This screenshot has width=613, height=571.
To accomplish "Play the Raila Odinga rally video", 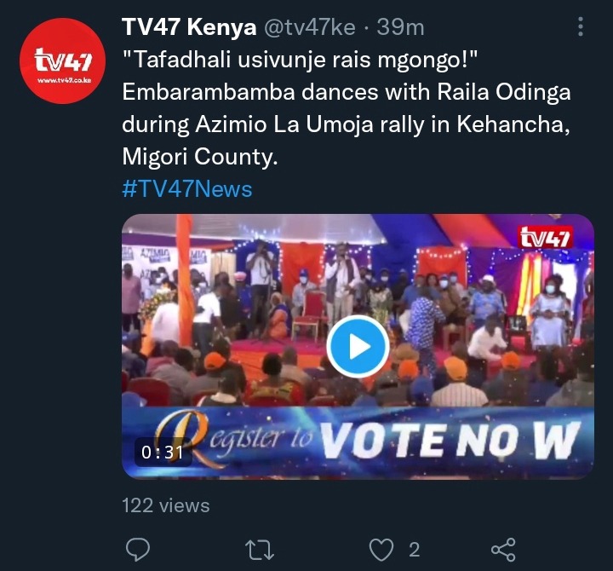I will coord(358,347).
